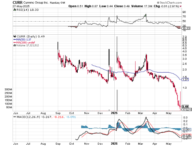Click the Currenc Group Inc. company name
Image resolution: width=192 pixels, height=146 pixels.
[x=36, y=3]
